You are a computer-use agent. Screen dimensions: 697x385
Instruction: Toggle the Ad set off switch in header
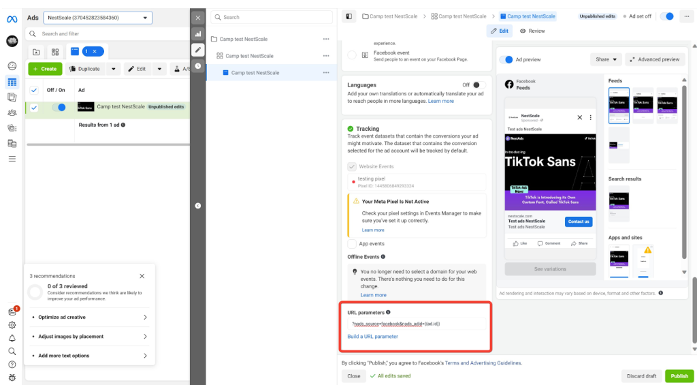tap(667, 16)
